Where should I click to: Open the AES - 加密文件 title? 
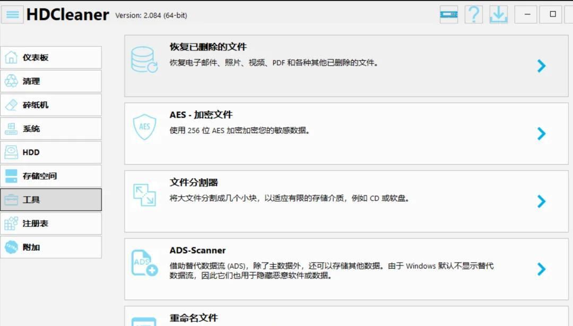point(201,114)
